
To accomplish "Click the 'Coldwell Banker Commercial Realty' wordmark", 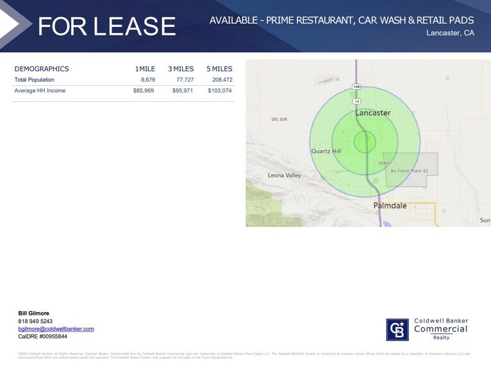I will (x=441, y=329).
